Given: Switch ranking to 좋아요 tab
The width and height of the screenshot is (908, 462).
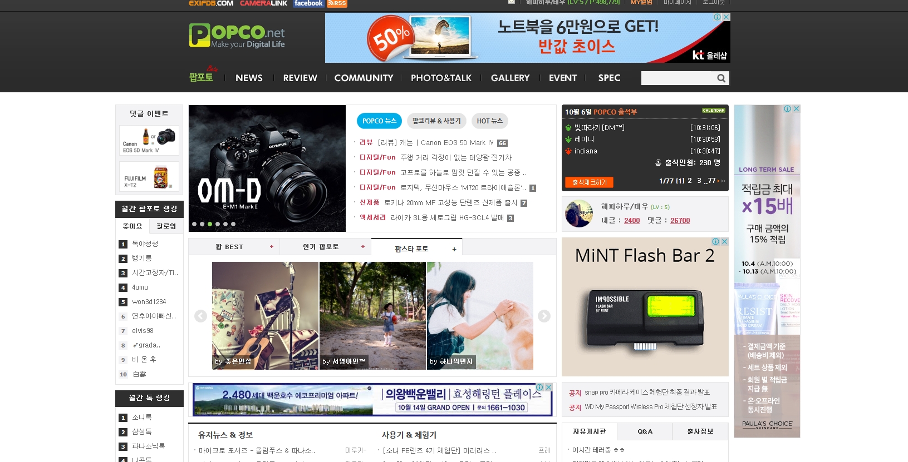Looking at the screenshot, I should tap(132, 226).
